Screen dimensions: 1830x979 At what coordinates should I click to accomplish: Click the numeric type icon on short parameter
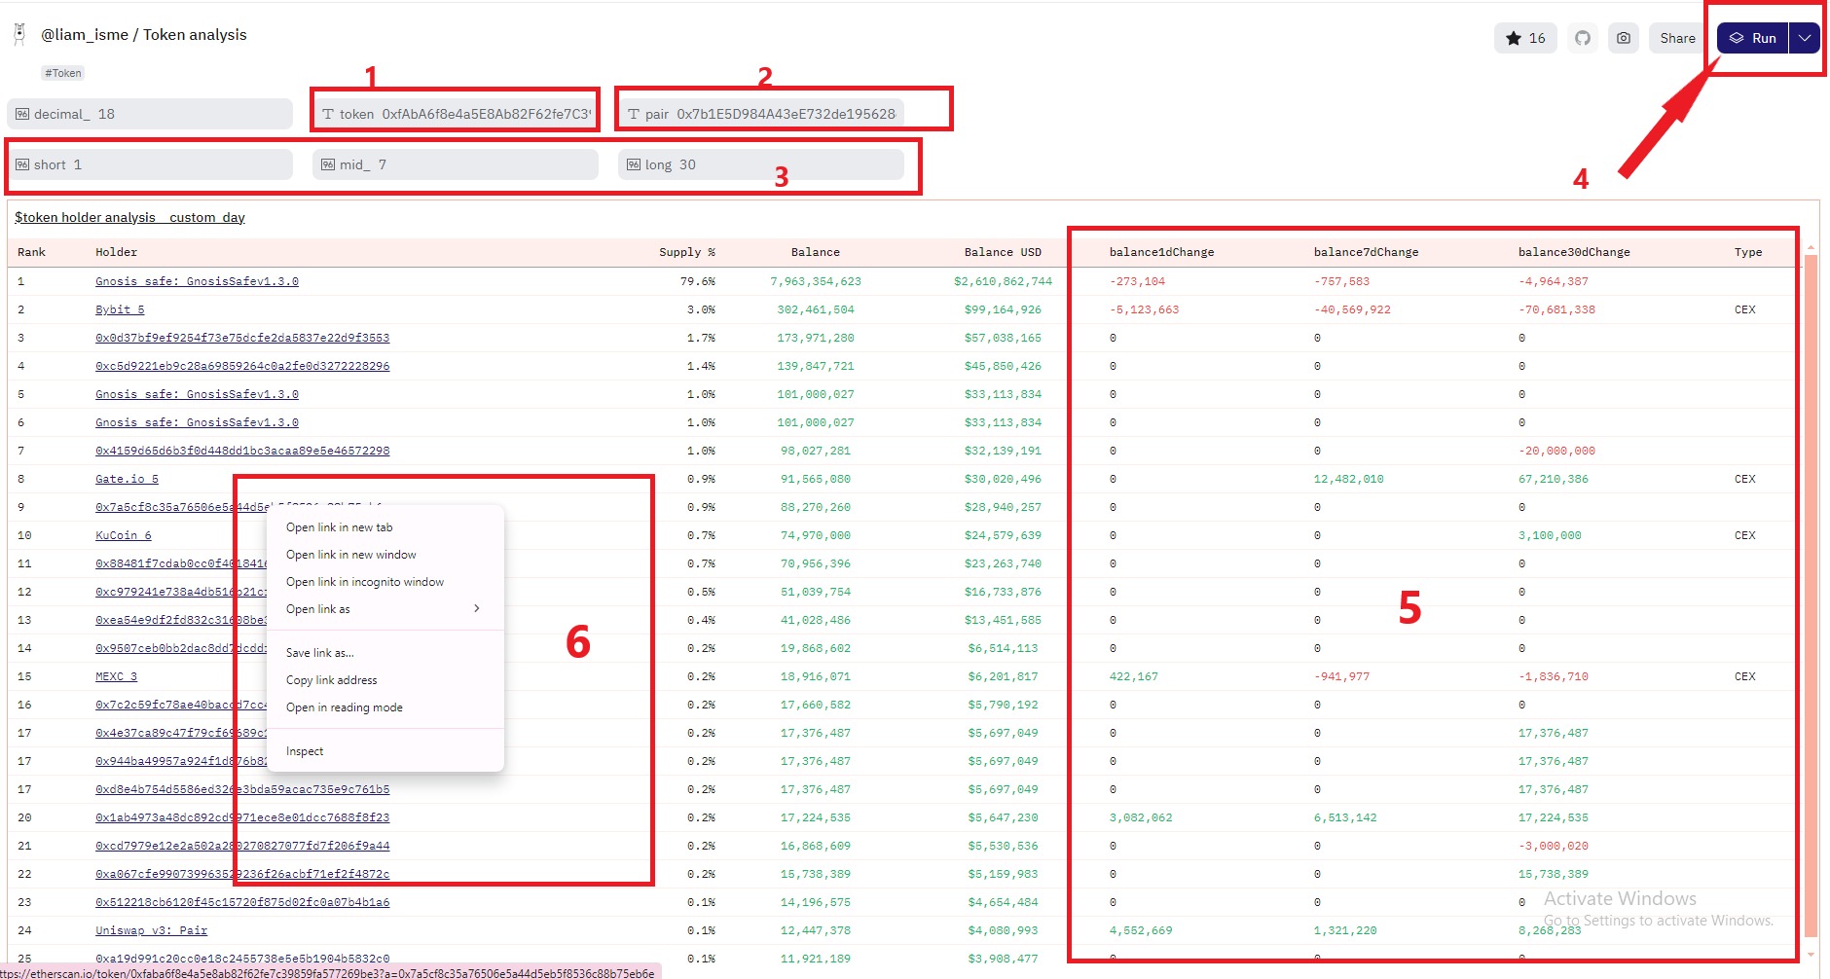click(22, 163)
